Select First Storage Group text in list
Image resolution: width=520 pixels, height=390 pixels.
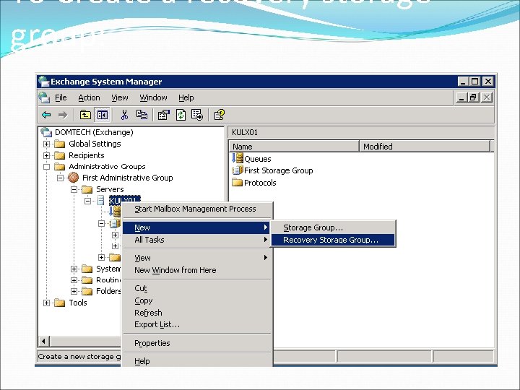[x=279, y=170]
